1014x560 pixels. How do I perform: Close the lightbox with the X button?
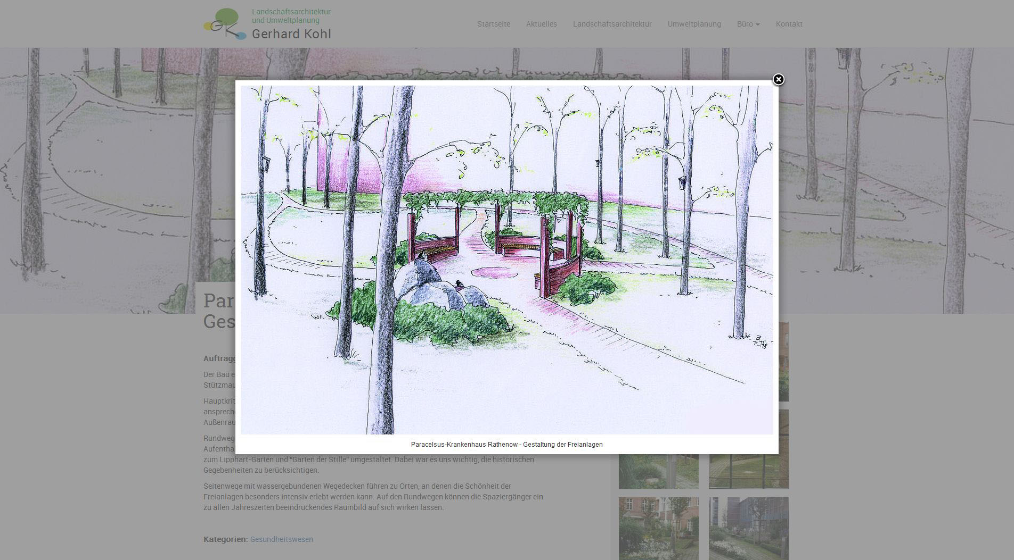pyautogui.click(x=778, y=80)
